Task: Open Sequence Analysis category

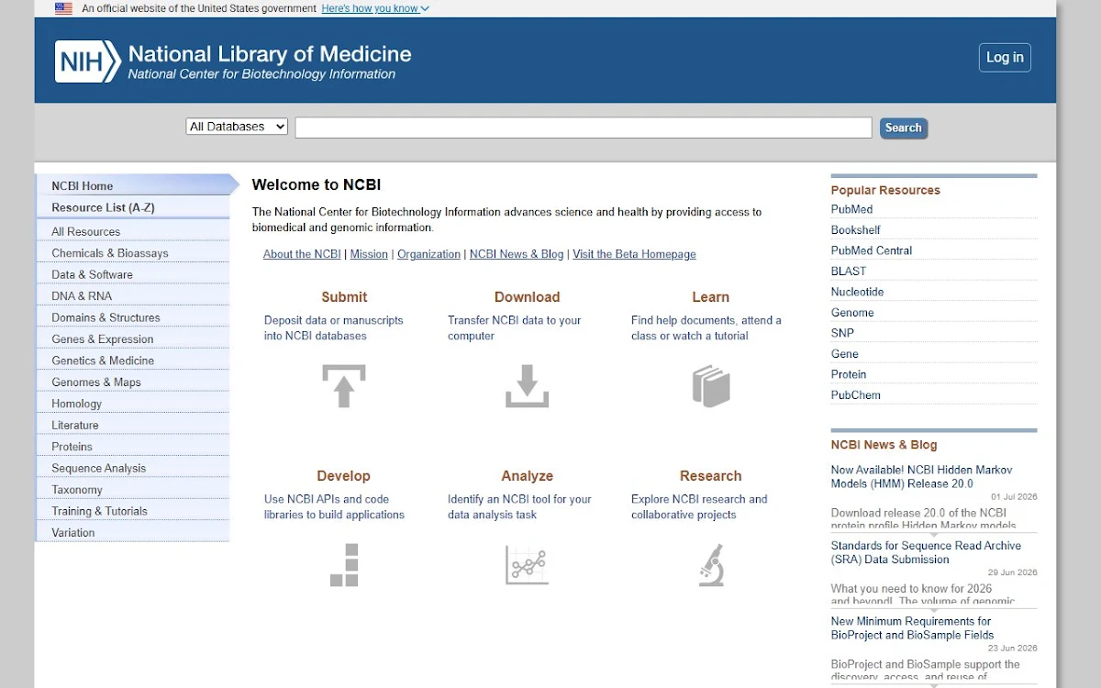Action: coord(133,468)
